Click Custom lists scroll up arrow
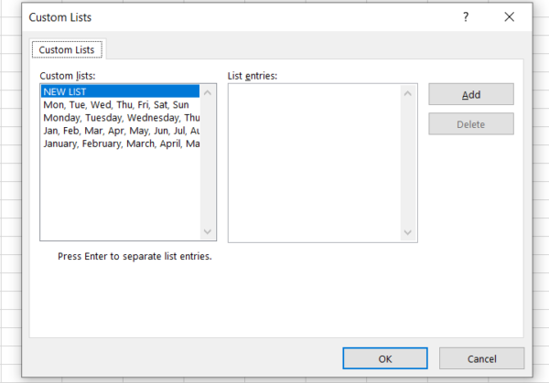The width and height of the screenshot is (549, 383). coord(208,92)
